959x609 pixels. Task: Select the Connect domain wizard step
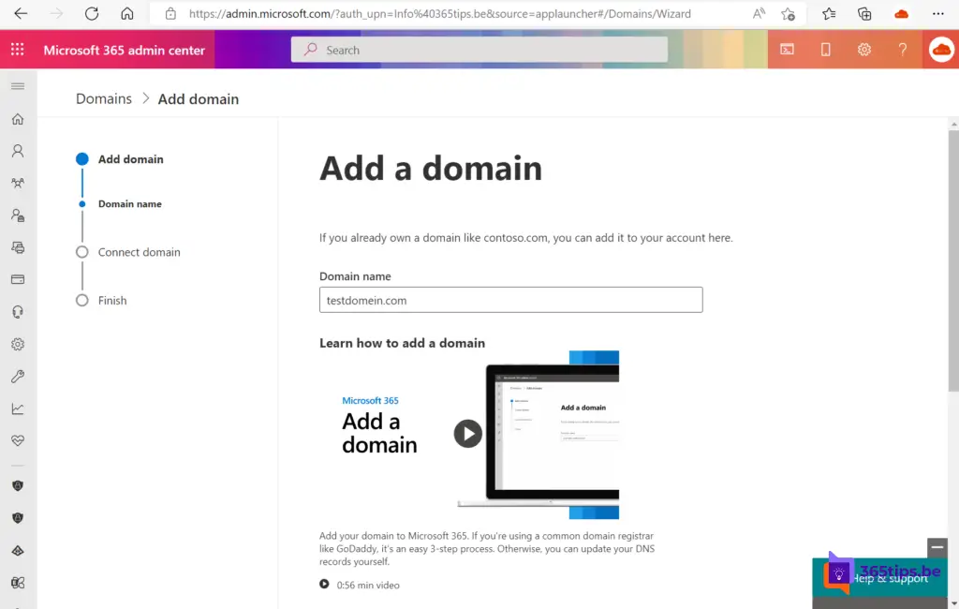(139, 252)
